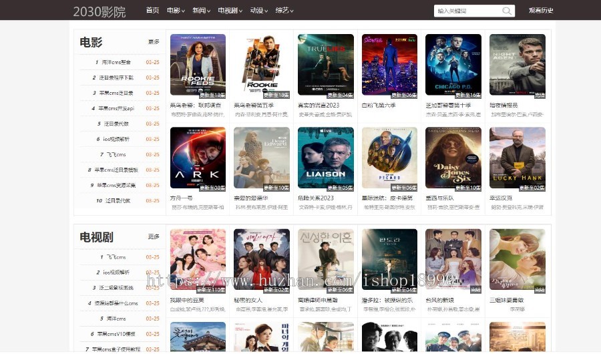The image size is (601, 354).
Task: Open 海洋cms整合 in 电影 list
Action: (116, 62)
